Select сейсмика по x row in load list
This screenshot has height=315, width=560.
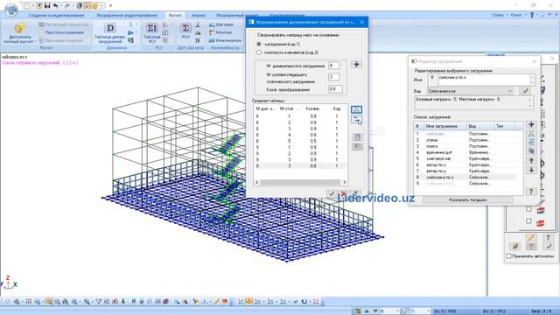tap(465, 177)
